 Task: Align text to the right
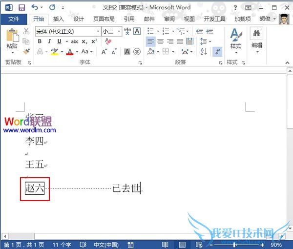click(170, 41)
